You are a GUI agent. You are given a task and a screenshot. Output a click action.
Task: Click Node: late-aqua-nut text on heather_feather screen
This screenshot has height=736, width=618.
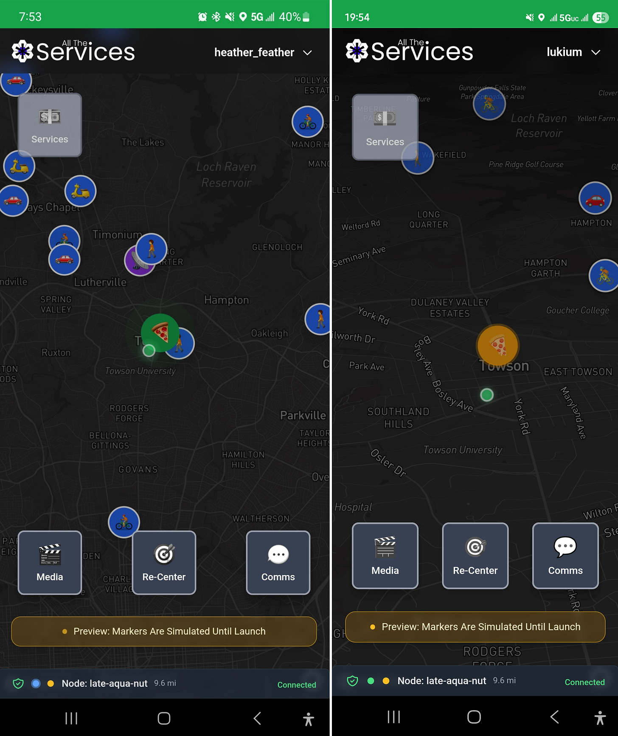[x=104, y=683]
